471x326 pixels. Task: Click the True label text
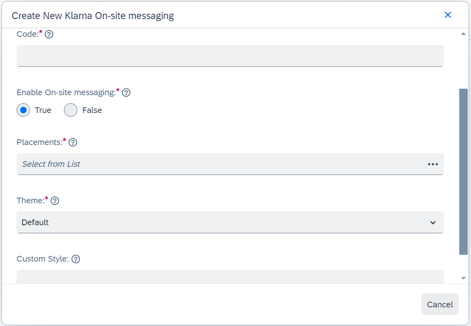pos(43,110)
